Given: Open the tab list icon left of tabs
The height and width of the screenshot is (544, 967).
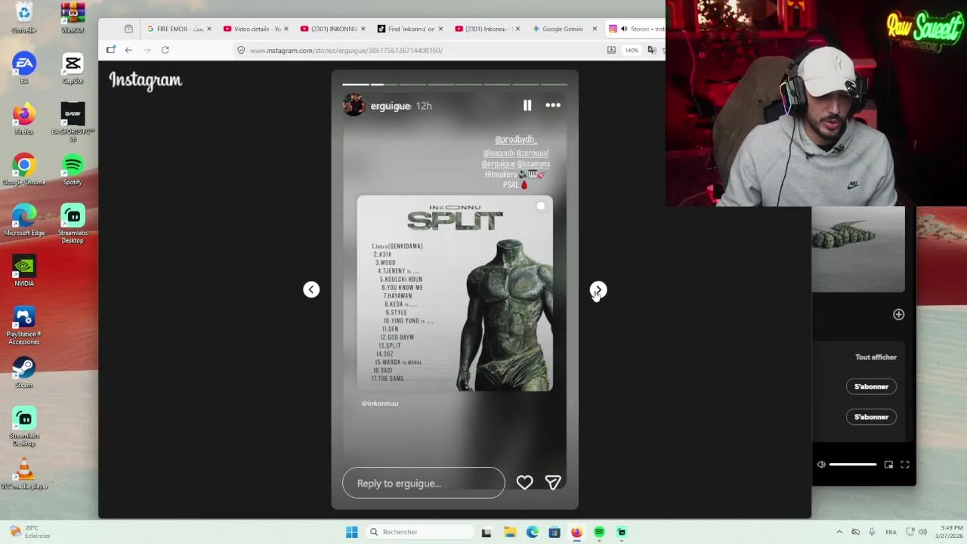Looking at the screenshot, I should [128, 29].
